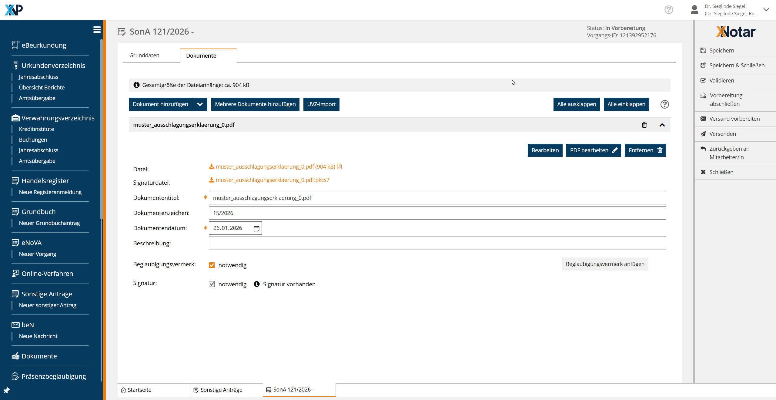The height and width of the screenshot is (400, 776).
Task: Click the Speichern disk icon
Action: click(703, 50)
